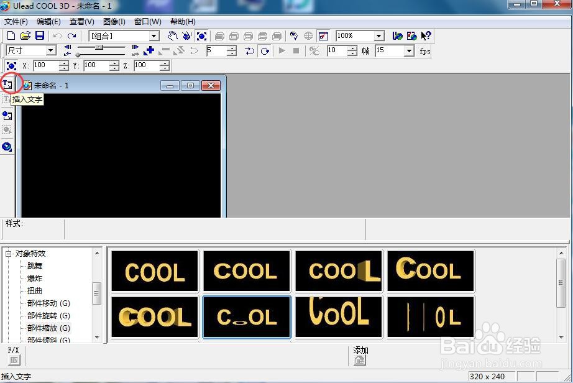Select 部件移动 (G) in the tree
This screenshot has width=573, height=383.
(x=48, y=303)
